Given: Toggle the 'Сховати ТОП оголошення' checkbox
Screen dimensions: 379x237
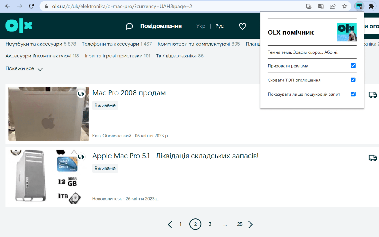Looking at the screenshot, I should click(353, 80).
